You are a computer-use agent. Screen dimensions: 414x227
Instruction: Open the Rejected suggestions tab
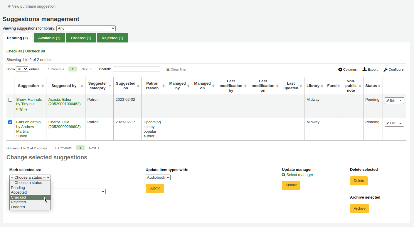112,38
